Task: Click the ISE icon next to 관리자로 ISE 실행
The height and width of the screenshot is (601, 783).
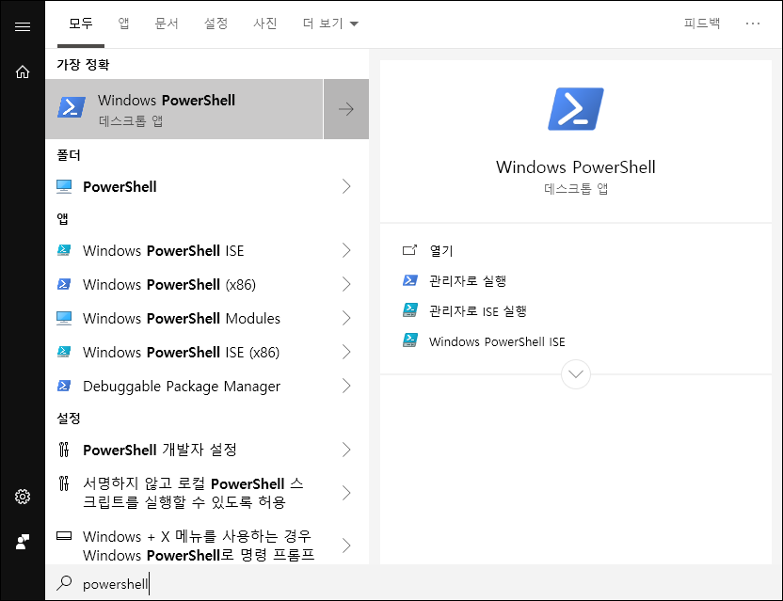Action: coord(410,310)
